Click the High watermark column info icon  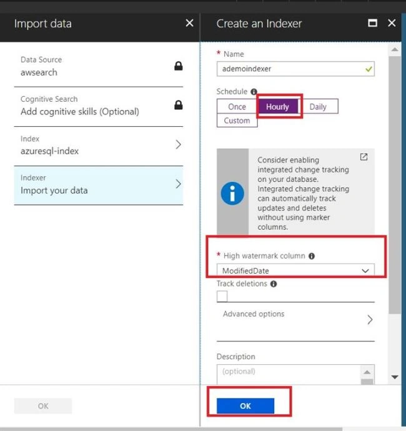click(x=312, y=256)
